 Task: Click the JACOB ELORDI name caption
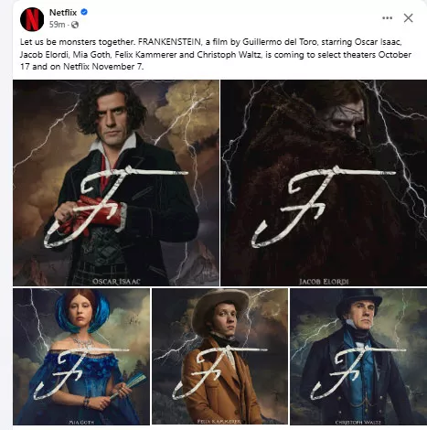click(x=324, y=281)
